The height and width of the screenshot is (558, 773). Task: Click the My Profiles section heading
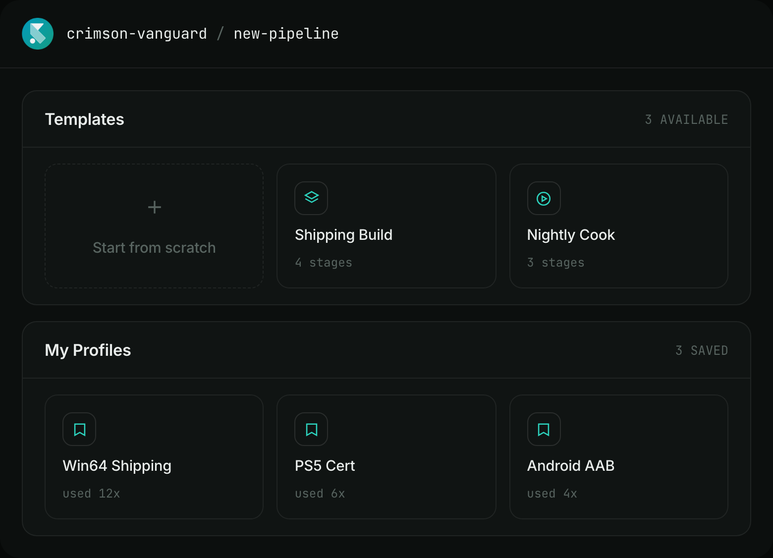(88, 350)
